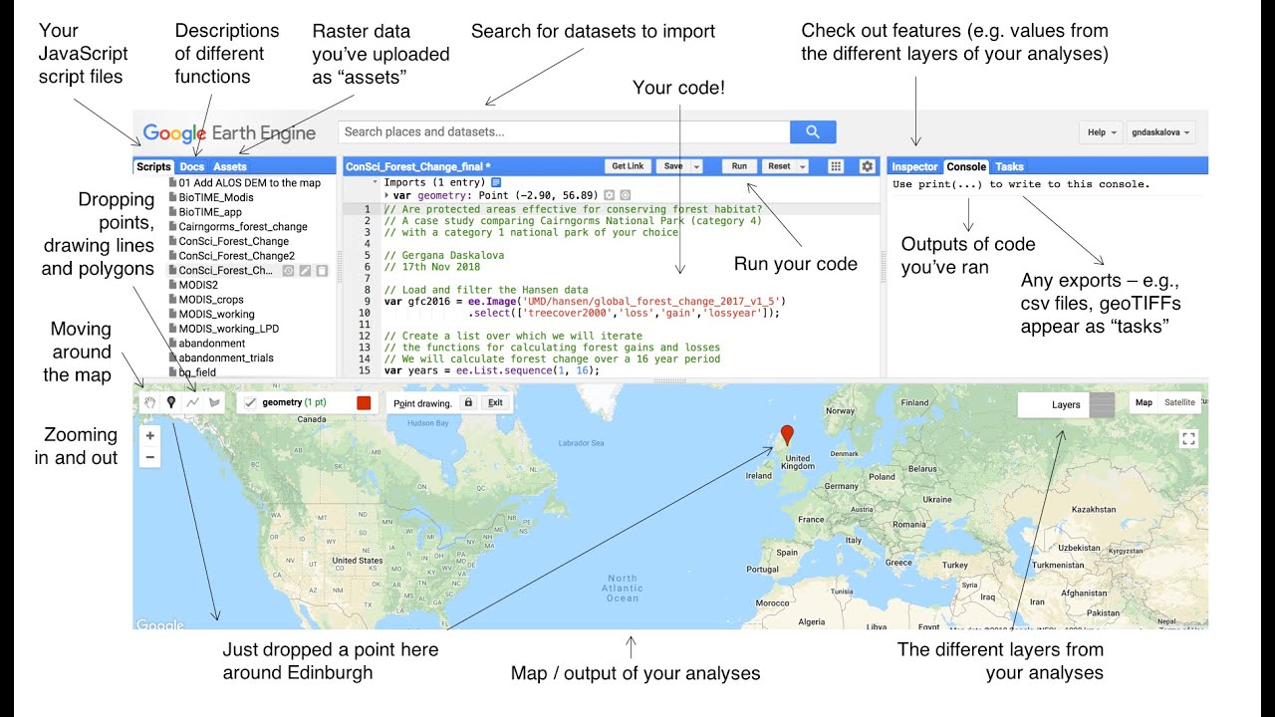
Task: Switch to the Inspector tab
Action: [914, 166]
